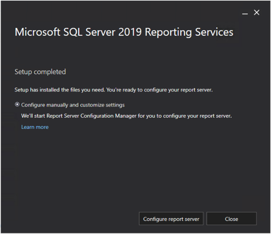Click the minimize dash icon top right
Image resolution: width=271 pixels, height=234 pixels.
[x=245, y=13]
